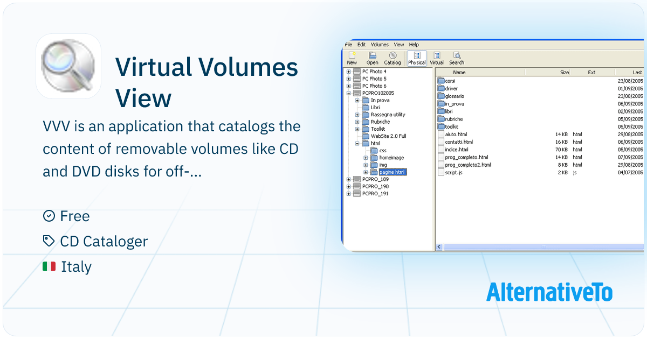Open the Help menu

414,45
